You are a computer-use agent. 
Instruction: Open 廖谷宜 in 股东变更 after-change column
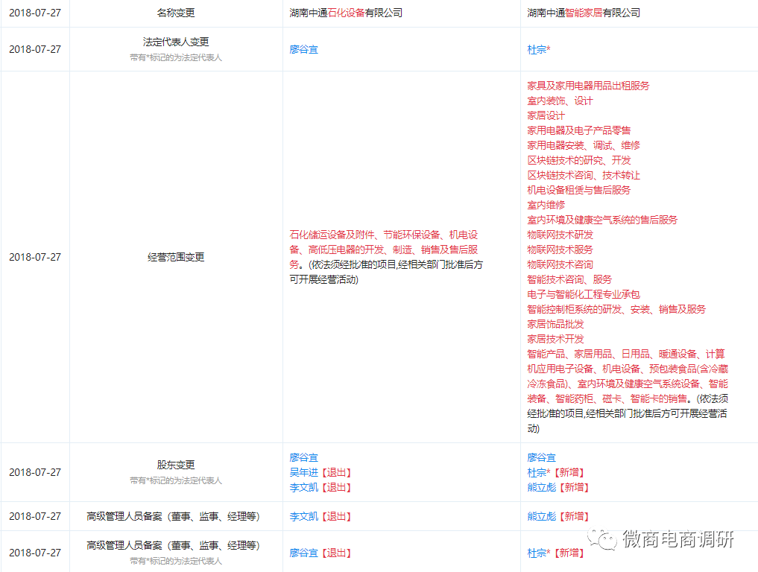pyautogui.click(x=541, y=457)
